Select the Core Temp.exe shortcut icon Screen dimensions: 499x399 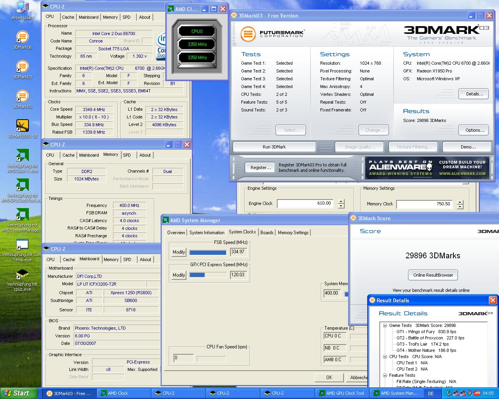click(22, 250)
